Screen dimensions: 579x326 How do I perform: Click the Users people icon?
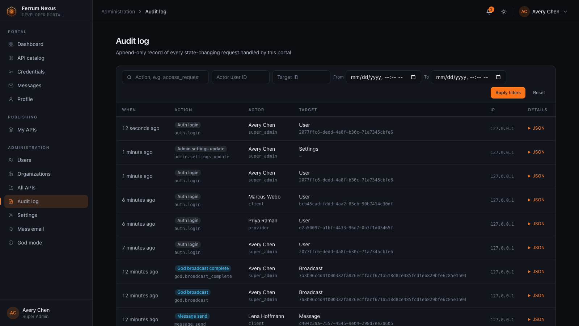[x=11, y=160]
